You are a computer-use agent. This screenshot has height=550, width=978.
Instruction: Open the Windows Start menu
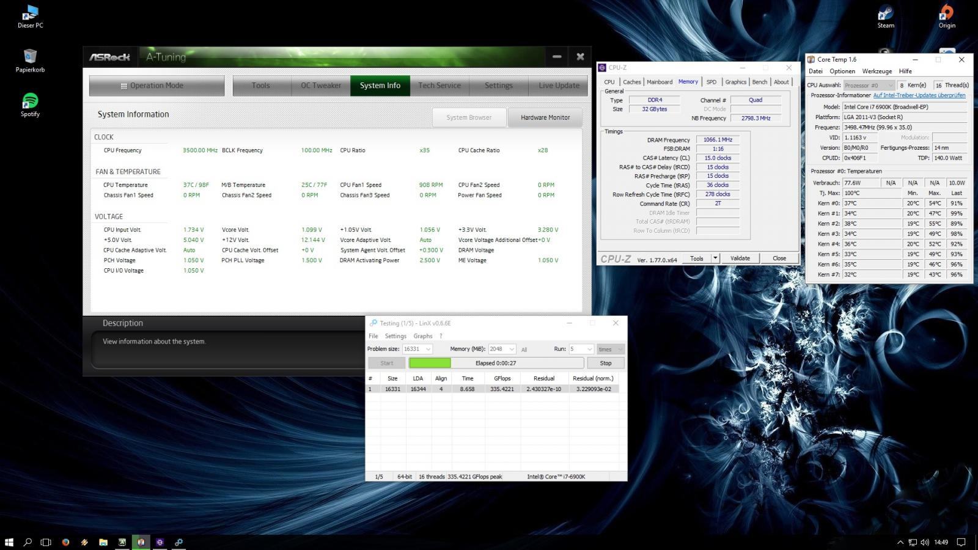point(9,541)
